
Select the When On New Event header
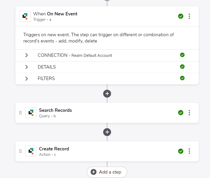pos(55,14)
